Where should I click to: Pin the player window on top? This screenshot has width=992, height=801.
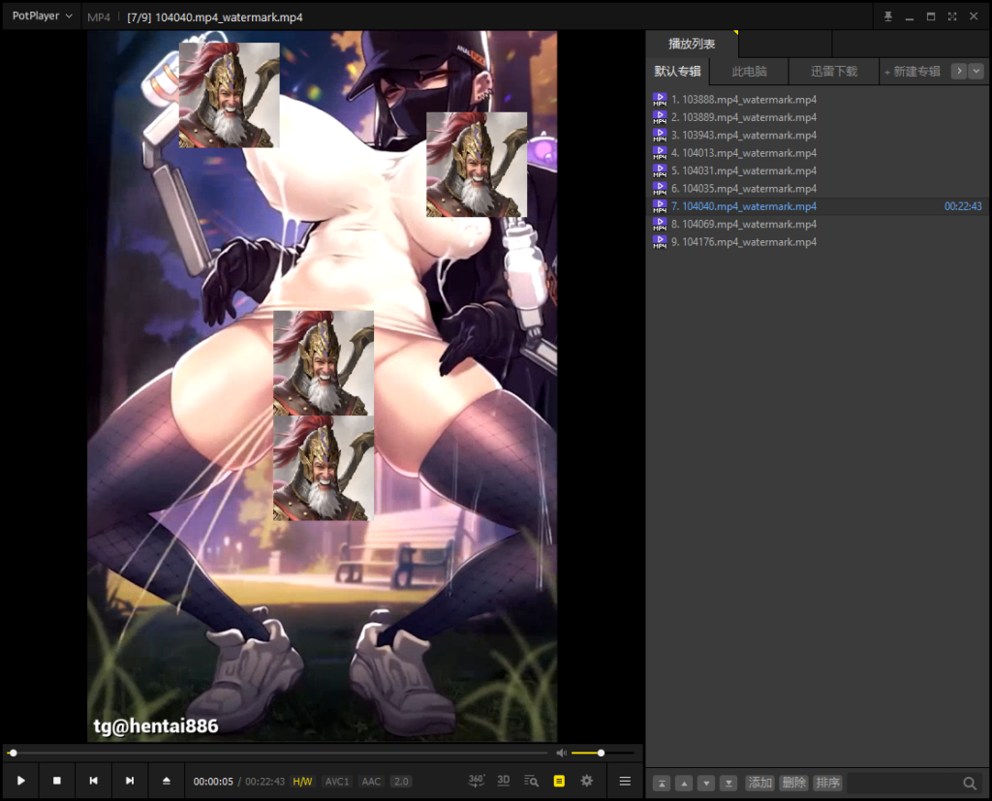click(887, 16)
